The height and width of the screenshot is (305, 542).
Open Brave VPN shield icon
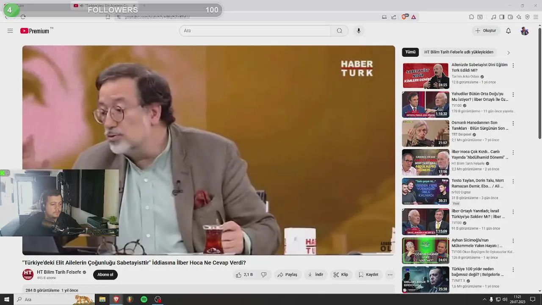(527, 17)
